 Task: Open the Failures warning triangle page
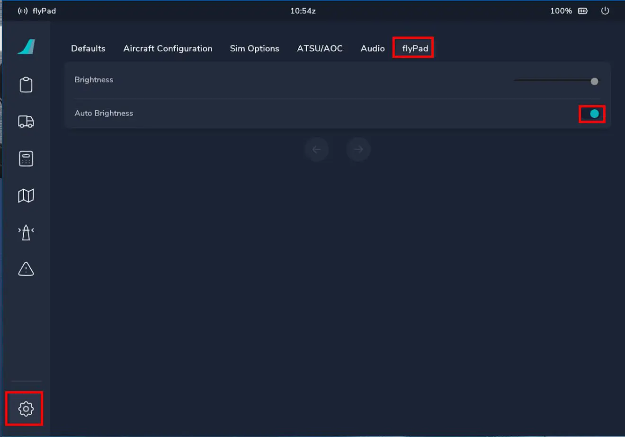coord(26,269)
